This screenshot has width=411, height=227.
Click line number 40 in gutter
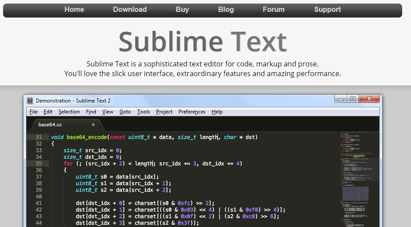39,196
